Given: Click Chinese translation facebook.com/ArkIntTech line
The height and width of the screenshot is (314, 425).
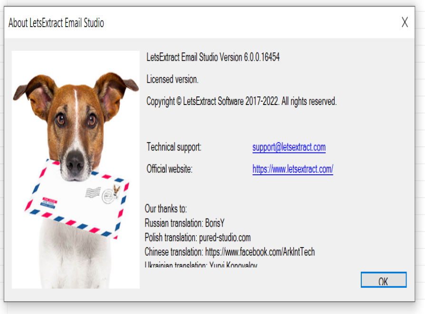Looking at the screenshot, I should [230, 252].
